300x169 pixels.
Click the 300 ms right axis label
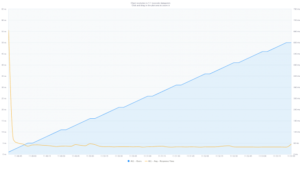tap(297, 98)
